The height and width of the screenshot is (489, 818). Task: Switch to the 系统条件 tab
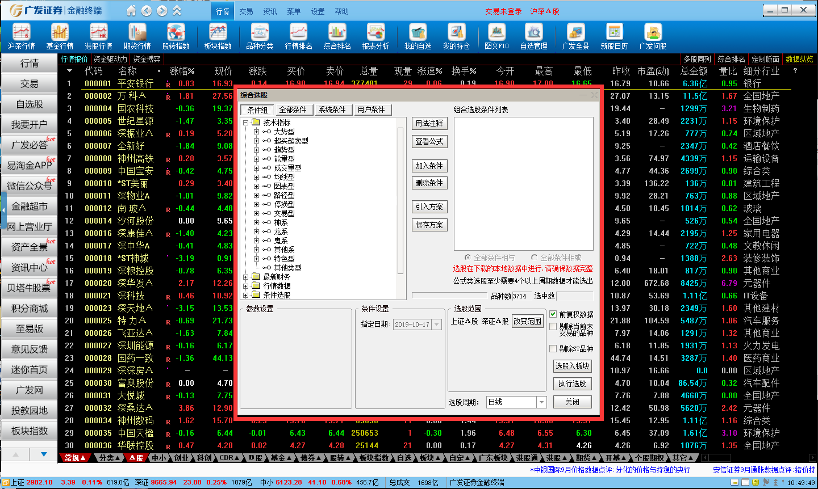coord(332,109)
